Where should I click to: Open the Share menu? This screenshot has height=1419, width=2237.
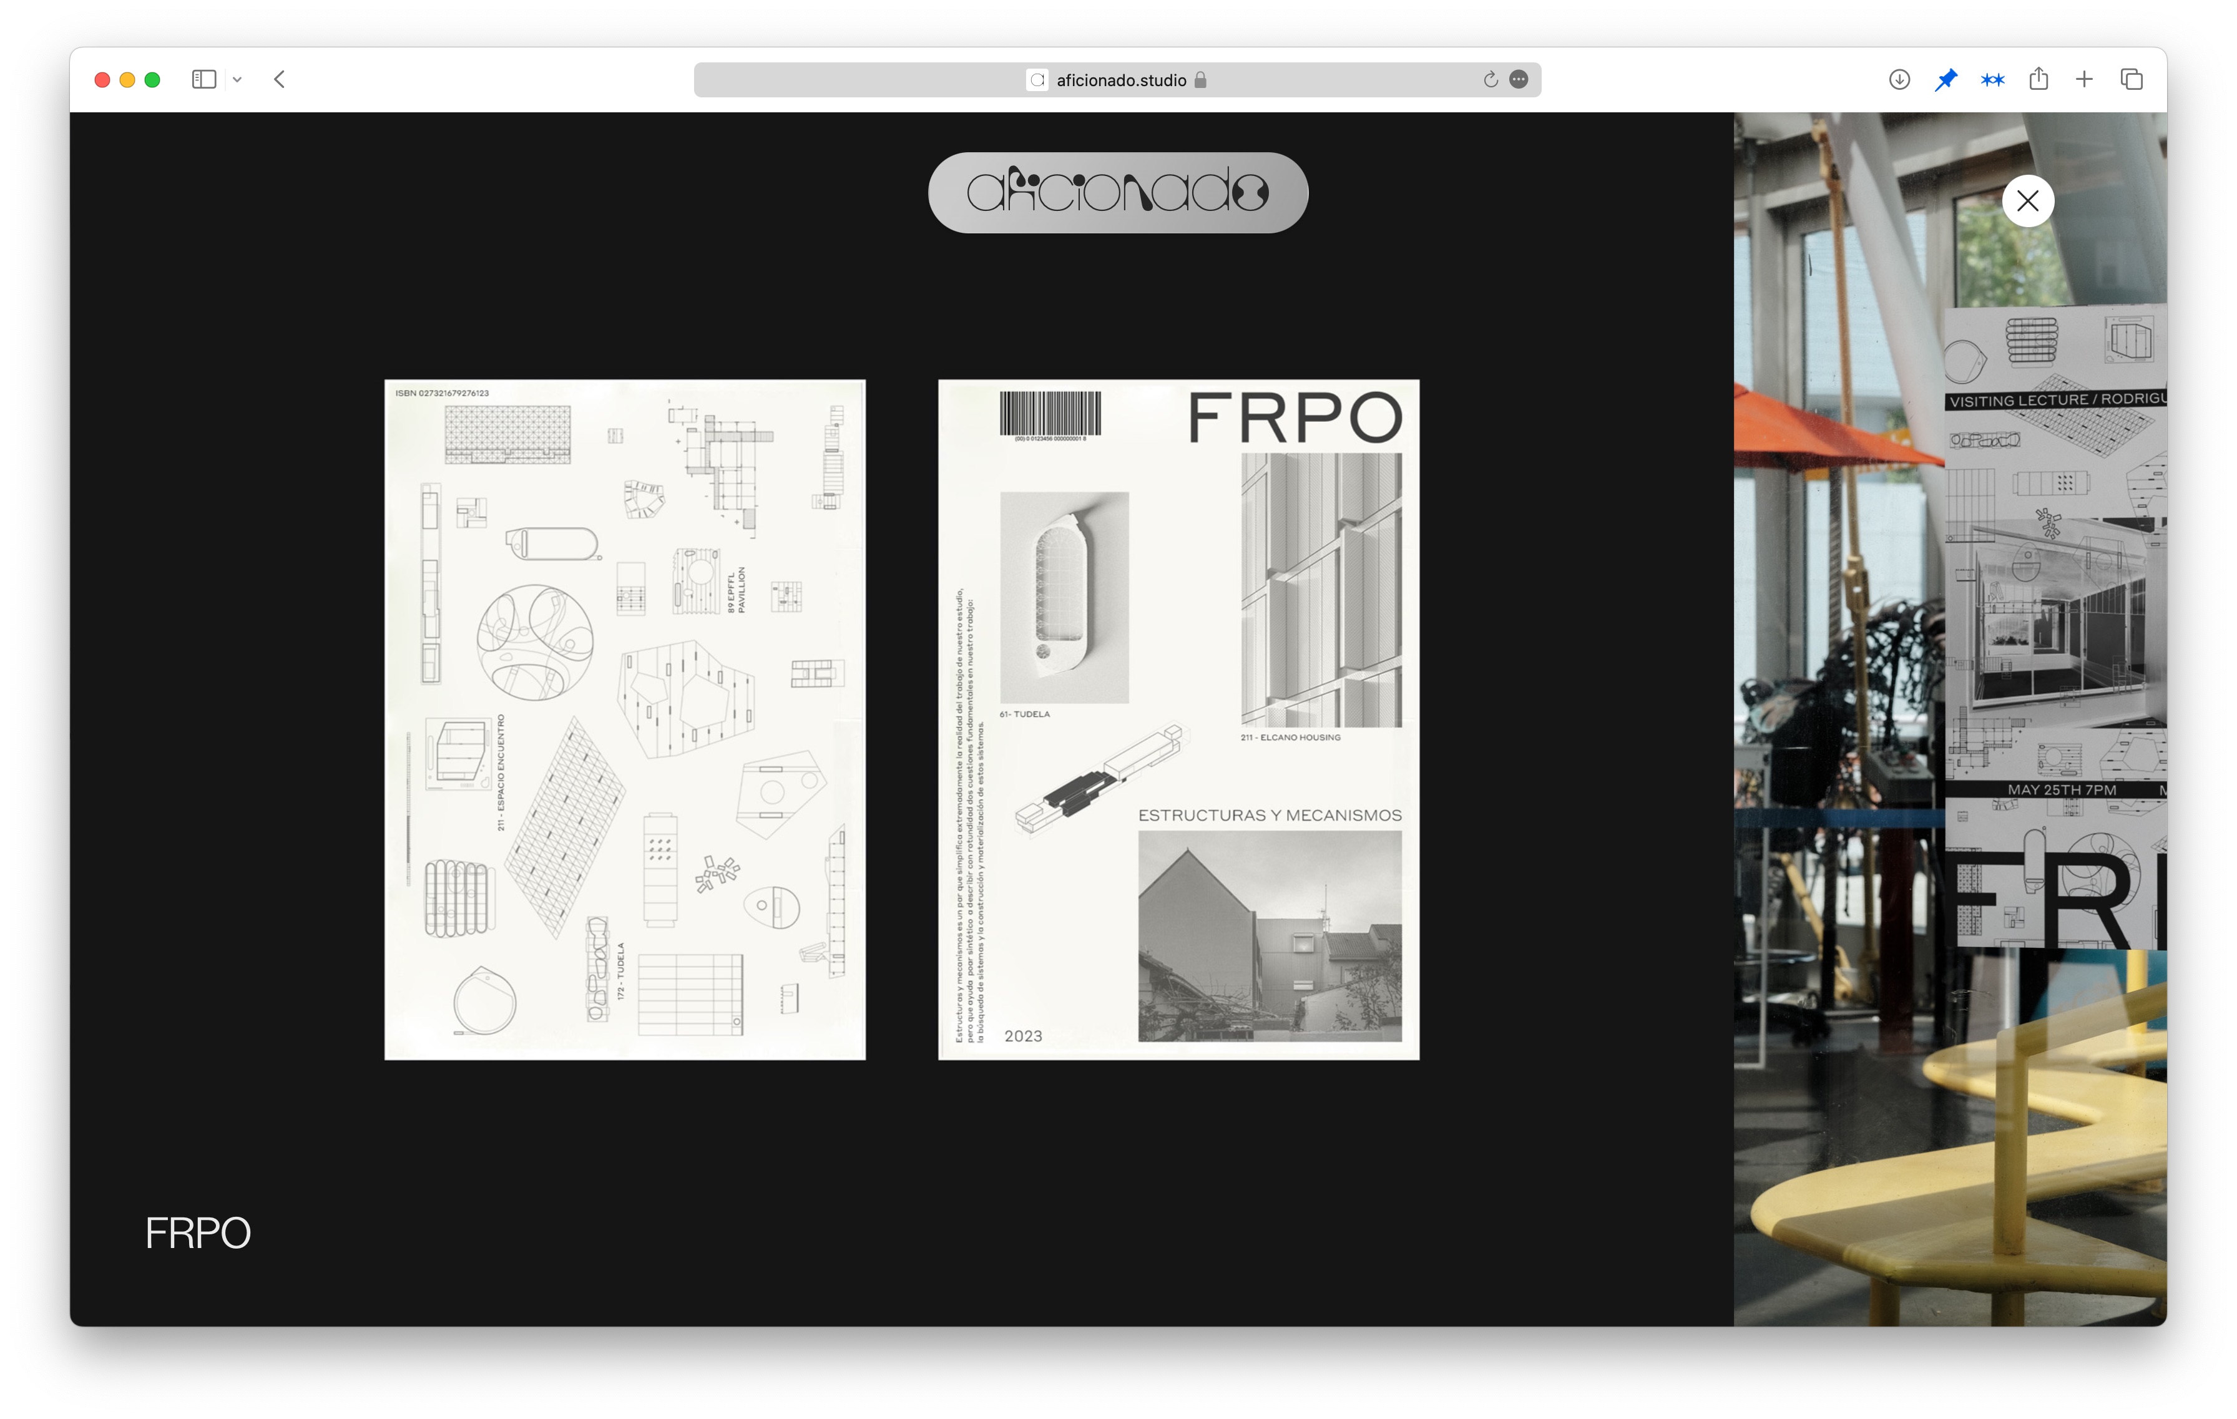pyautogui.click(x=2038, y=80)
